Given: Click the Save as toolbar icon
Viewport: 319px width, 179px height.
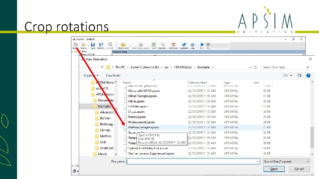Looking at the screenshot, I should click(101, 45).
